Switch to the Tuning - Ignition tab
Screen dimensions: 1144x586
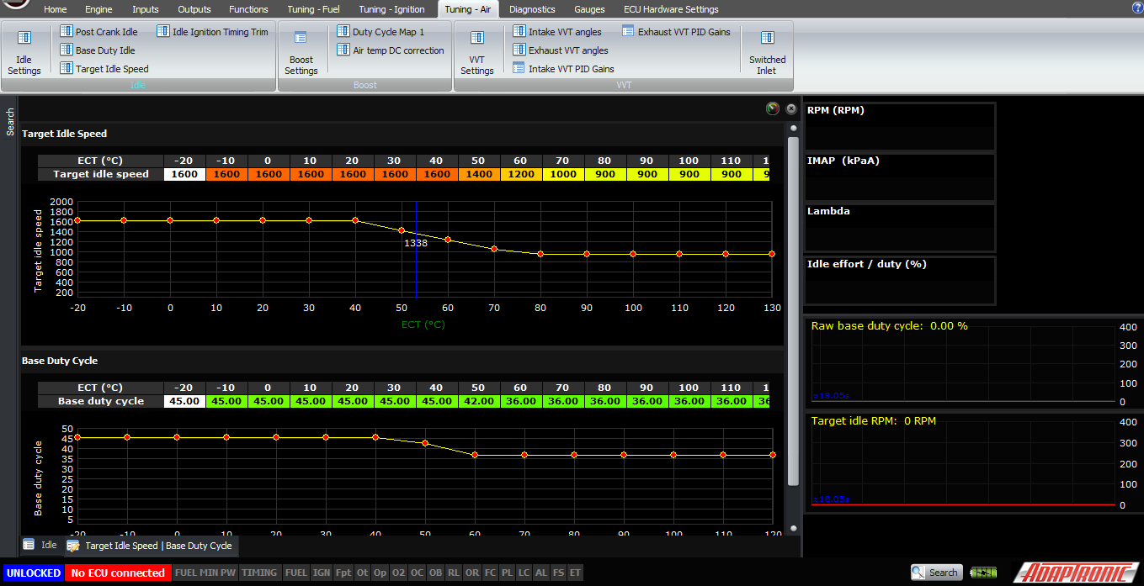point(391,9)
